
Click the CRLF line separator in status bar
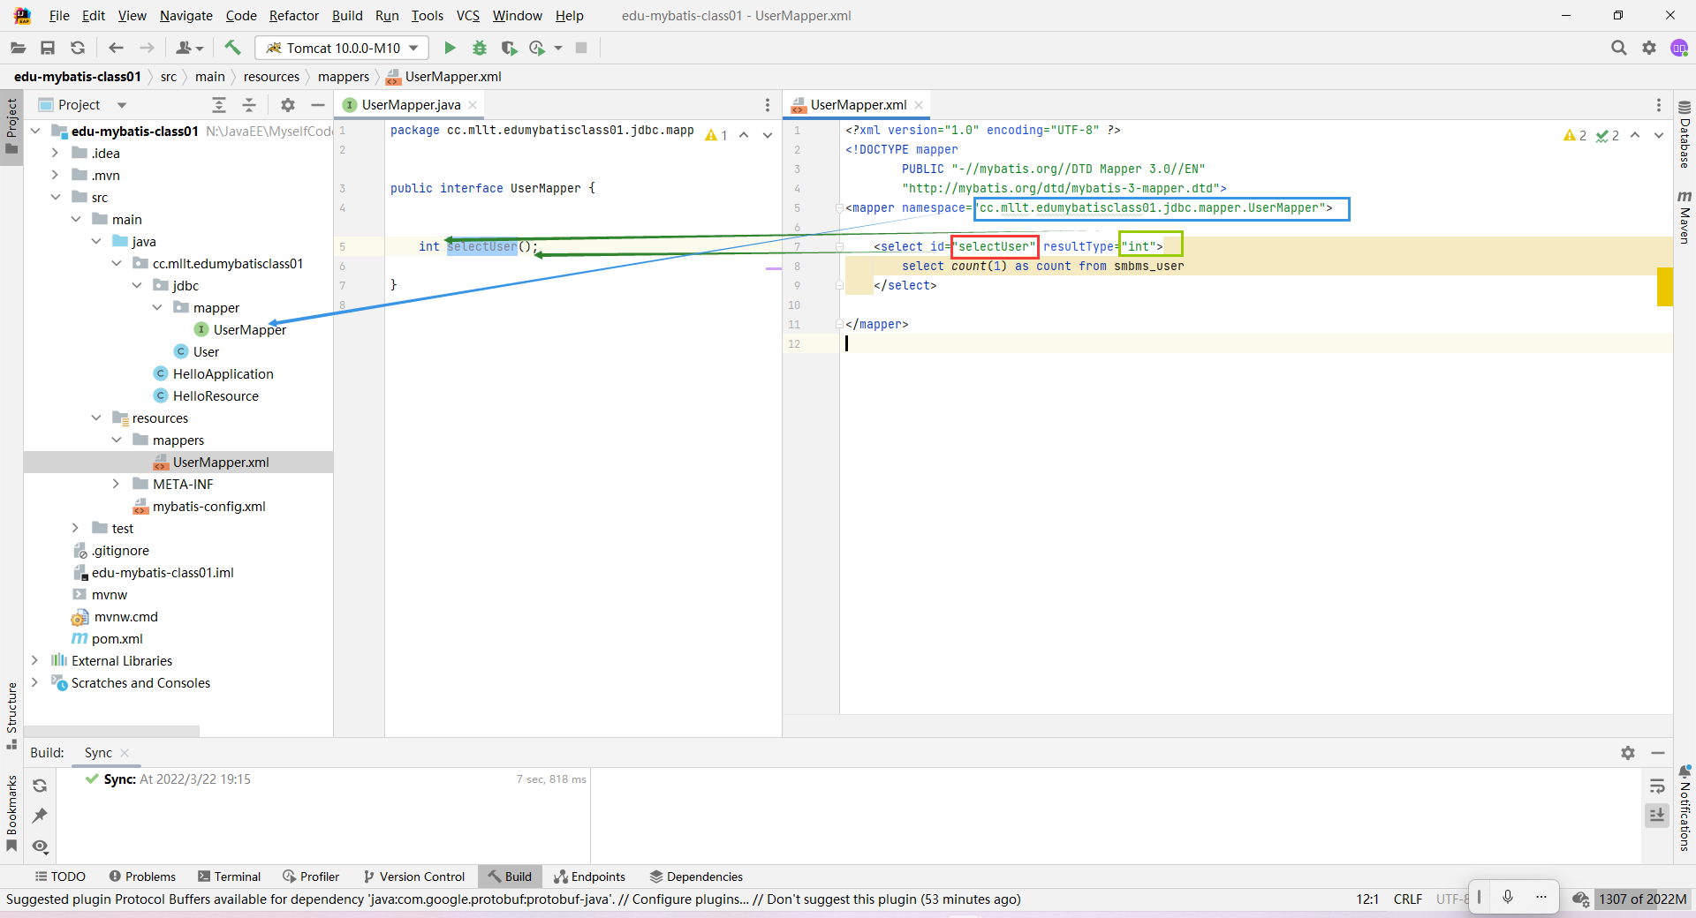click(x=1407, y=899)
